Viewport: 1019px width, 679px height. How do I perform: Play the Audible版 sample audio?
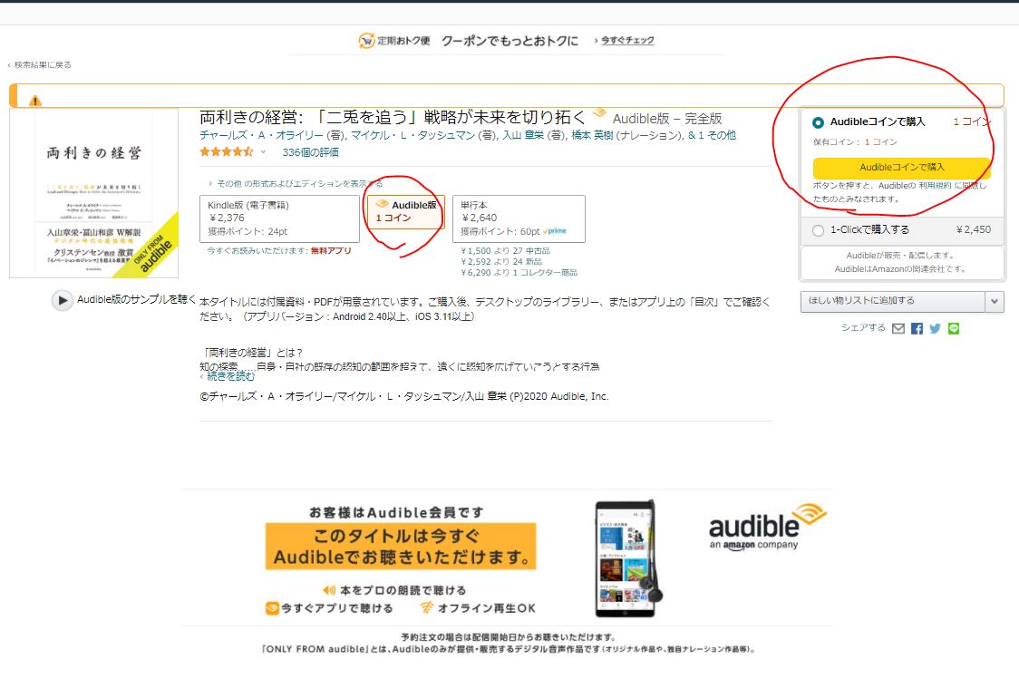pos(62,301)
